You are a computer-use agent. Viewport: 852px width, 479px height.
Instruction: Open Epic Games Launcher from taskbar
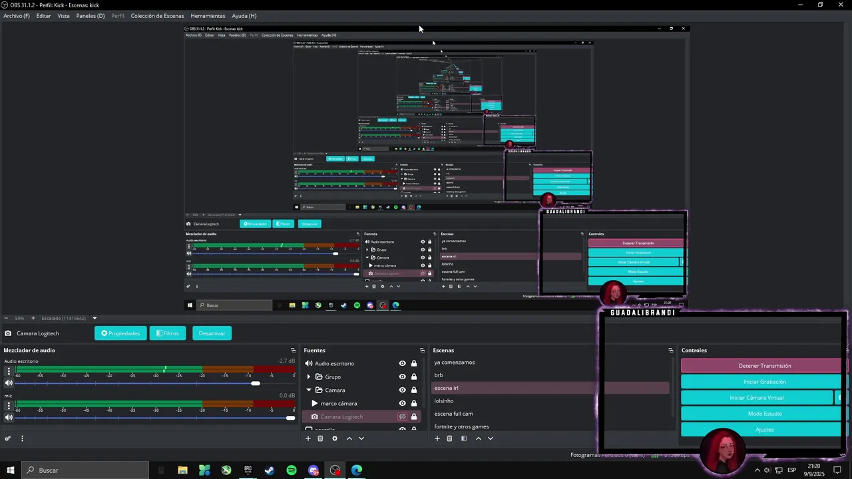pos(248,470)
